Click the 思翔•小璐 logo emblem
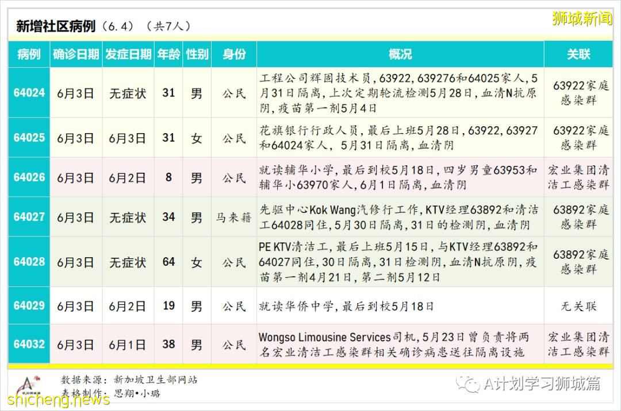Image resolution: width=621 pixels, height=411 pixels. tap(29, 382)
